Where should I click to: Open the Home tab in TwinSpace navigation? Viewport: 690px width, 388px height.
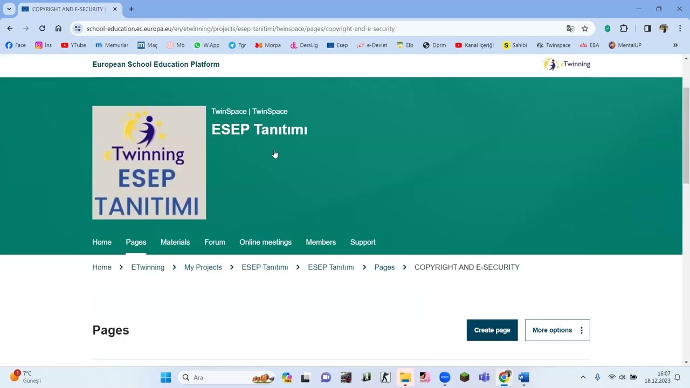click(102, 242)
